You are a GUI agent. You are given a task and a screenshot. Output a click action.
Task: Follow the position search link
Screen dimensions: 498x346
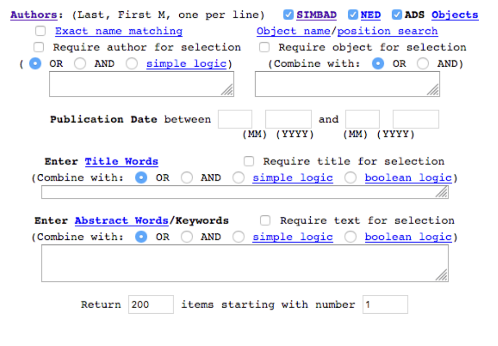[388, 31]
